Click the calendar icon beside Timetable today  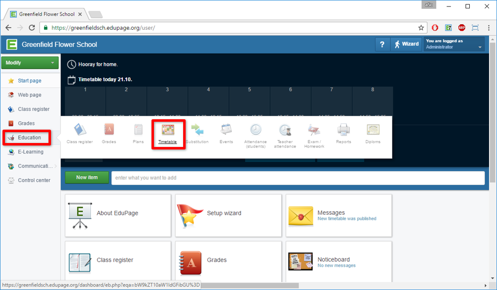pyautogui.click(x=72, y=80)
